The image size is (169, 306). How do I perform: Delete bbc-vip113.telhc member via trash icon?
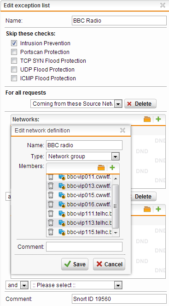(x=51, y=222)
